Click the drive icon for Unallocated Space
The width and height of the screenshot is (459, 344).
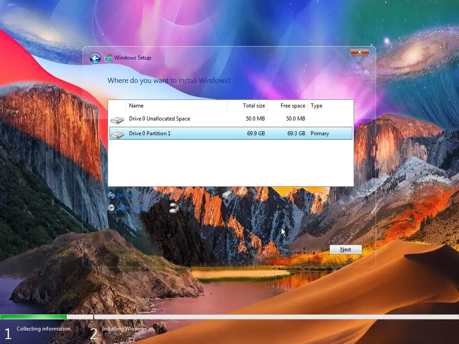click(x=117, y=120)
